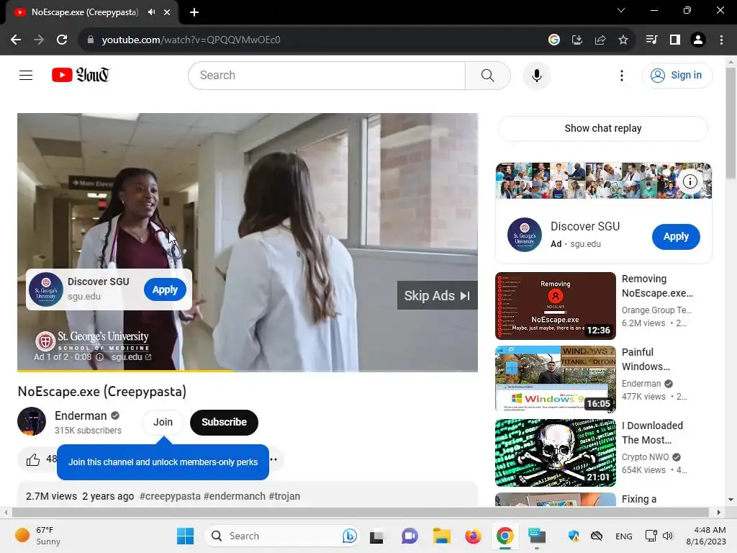Expand tab search chevron
Viewport: 737px width, 553px height.
(621, 10)
